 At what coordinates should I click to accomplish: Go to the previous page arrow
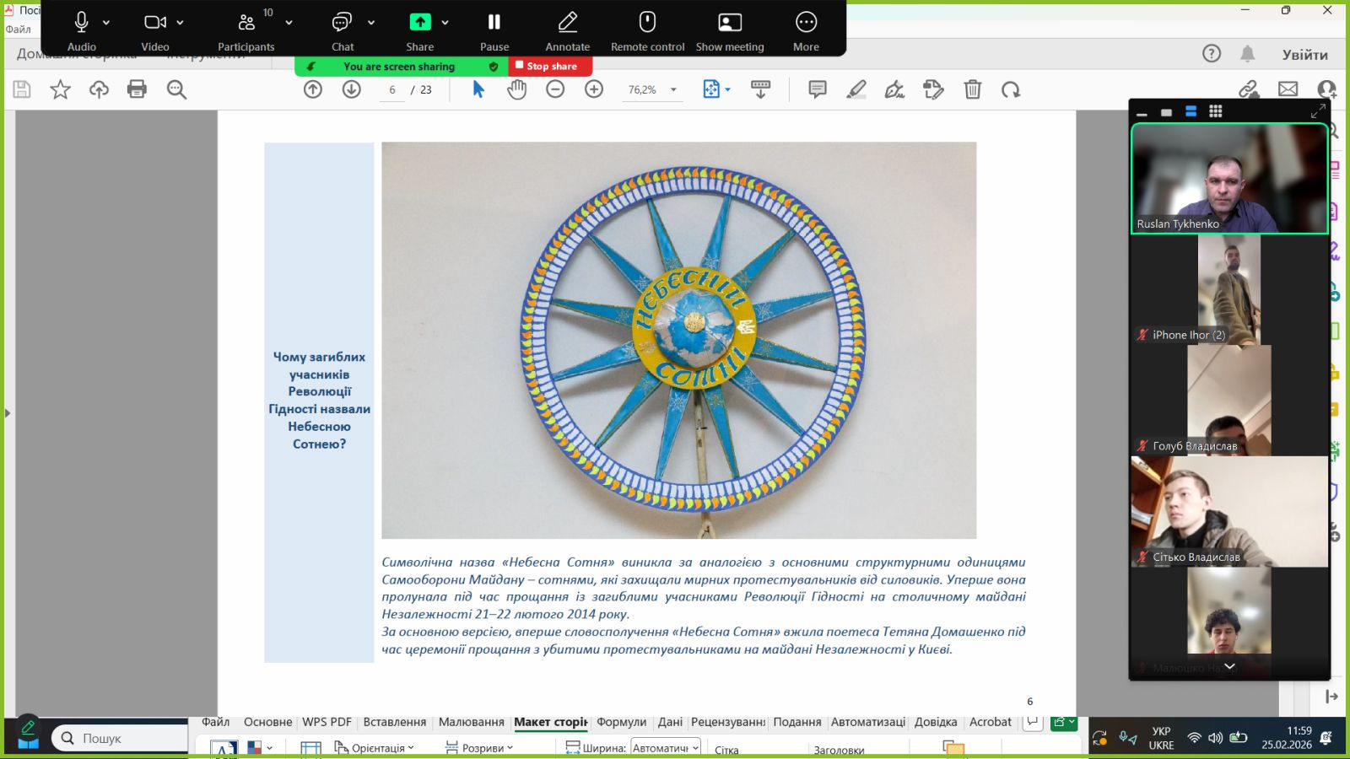313,89
